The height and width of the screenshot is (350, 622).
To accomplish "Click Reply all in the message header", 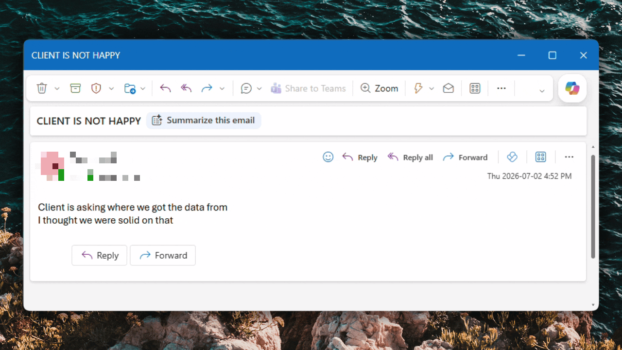I will point(410,157).
